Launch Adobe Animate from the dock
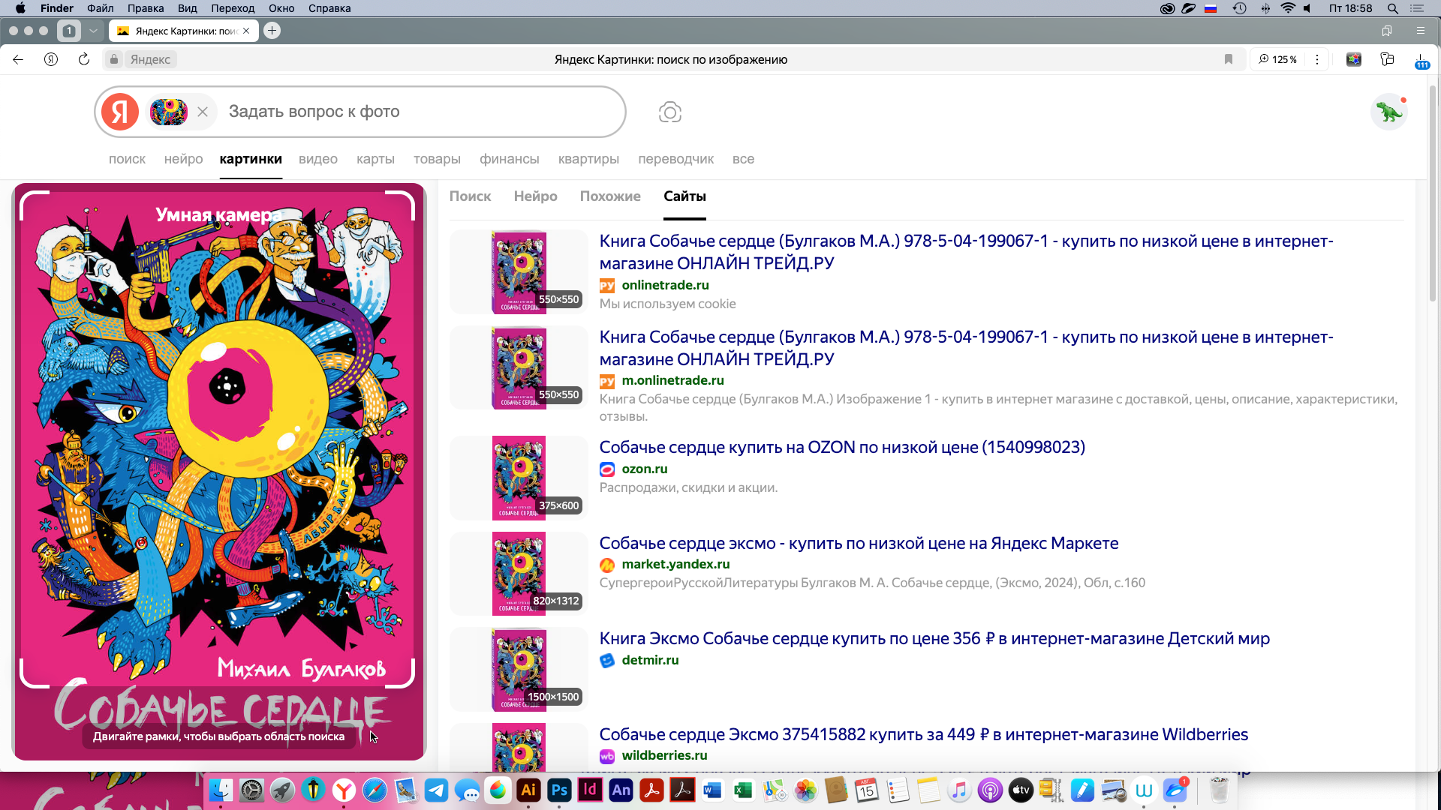 (621, 790)
